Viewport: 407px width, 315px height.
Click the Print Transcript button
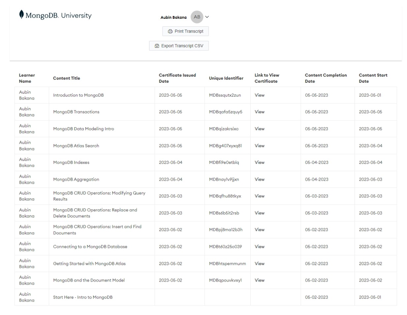point(186,31)
